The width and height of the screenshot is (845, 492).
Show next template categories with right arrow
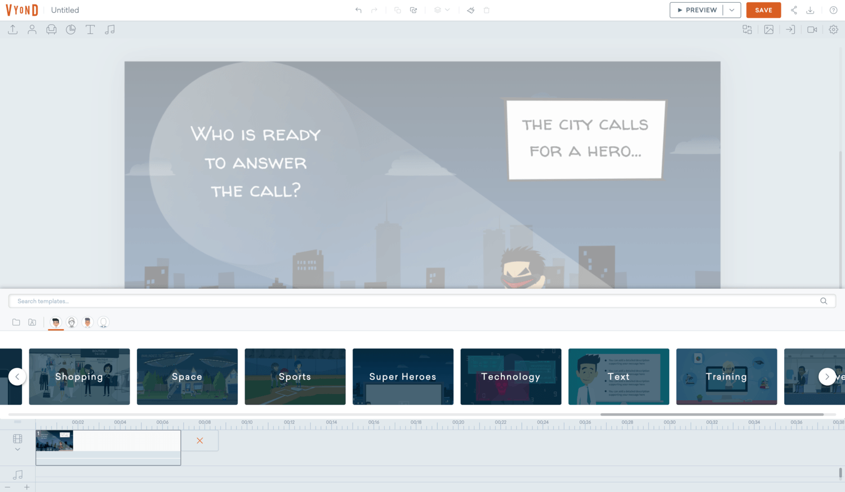click(x=827, y=377)
